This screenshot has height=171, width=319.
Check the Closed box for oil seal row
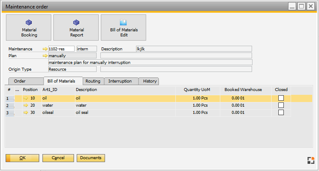point(281,113)
